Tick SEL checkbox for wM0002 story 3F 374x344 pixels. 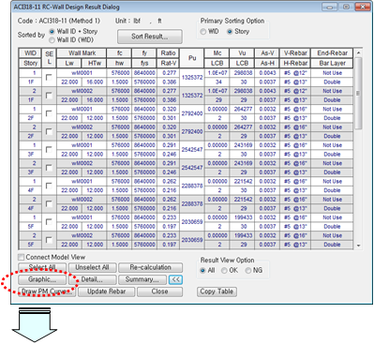pyautogui.click(x=49, y=168)
